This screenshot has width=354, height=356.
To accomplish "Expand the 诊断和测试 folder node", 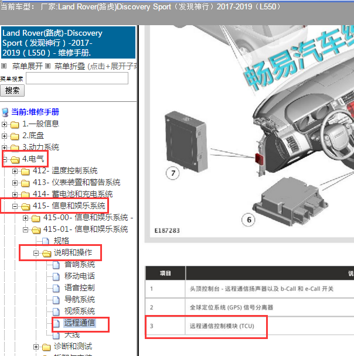I will [x=36, y=347].
